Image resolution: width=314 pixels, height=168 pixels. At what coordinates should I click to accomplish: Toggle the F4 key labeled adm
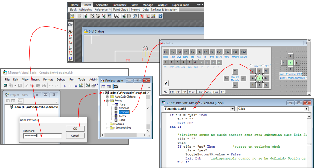186,52
